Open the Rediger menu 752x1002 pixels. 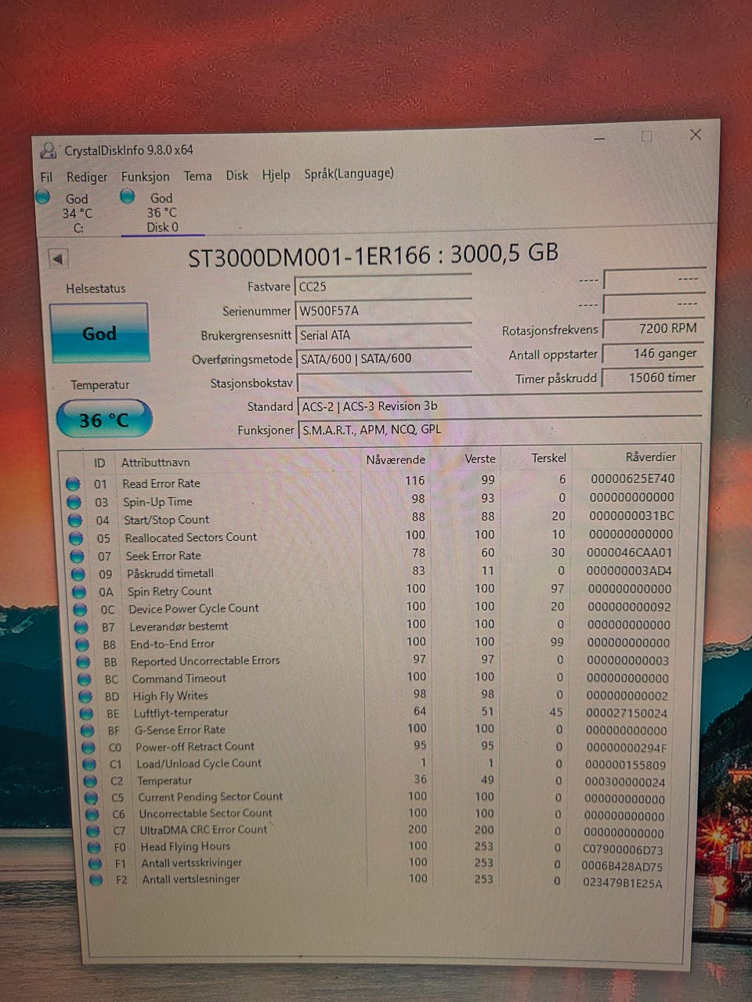[x=86, y=177]
